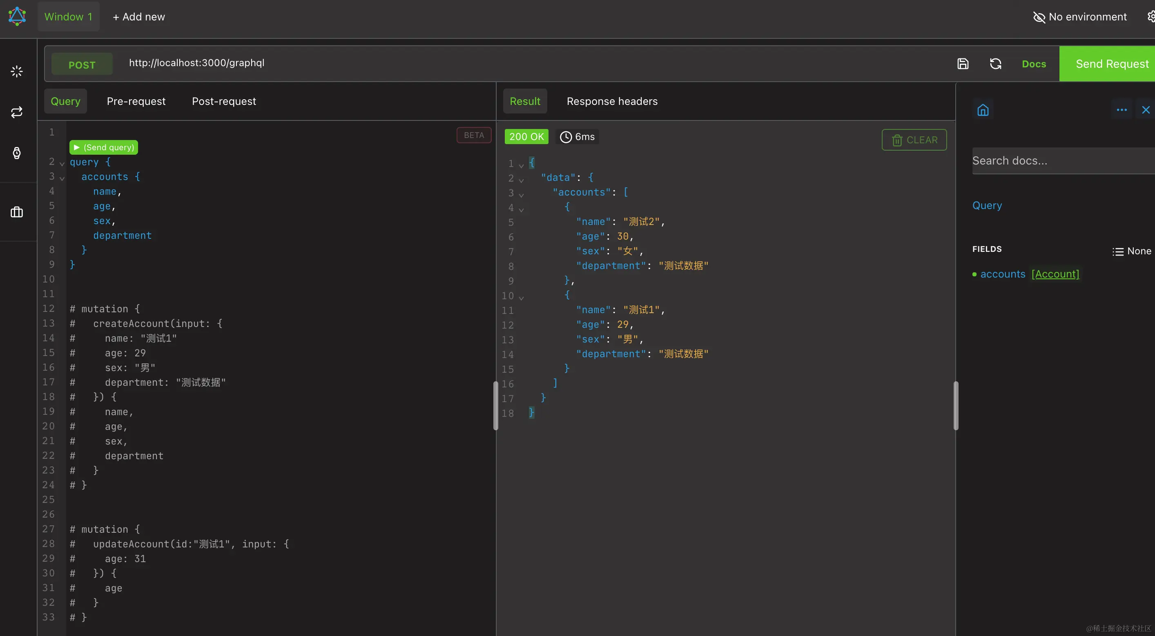Click the 6ms response time text
1155x636 pixels.
point(585,137)
